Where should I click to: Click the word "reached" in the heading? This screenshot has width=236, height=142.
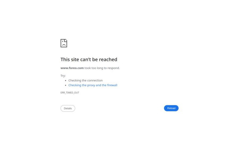108,60
